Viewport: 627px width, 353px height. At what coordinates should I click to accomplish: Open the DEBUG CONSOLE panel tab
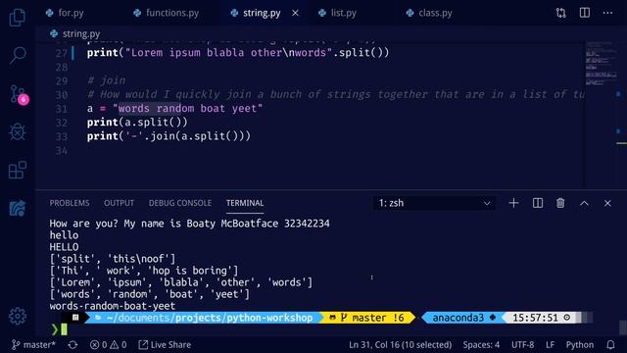coord(180,203)
